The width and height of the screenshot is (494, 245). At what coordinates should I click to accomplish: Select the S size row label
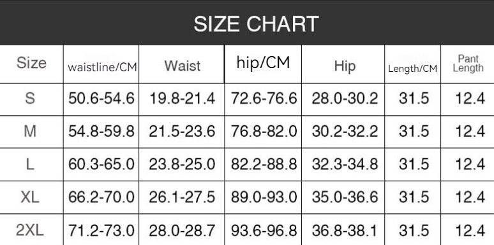(30, 99)
